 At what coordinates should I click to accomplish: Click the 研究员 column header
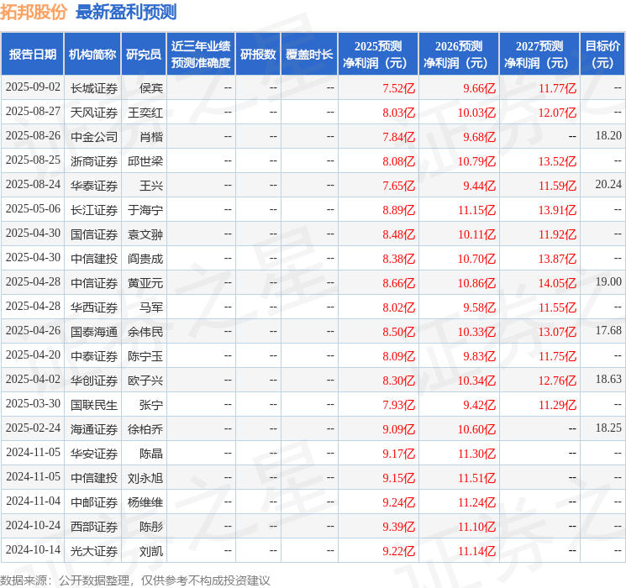[x=144, y=54]
